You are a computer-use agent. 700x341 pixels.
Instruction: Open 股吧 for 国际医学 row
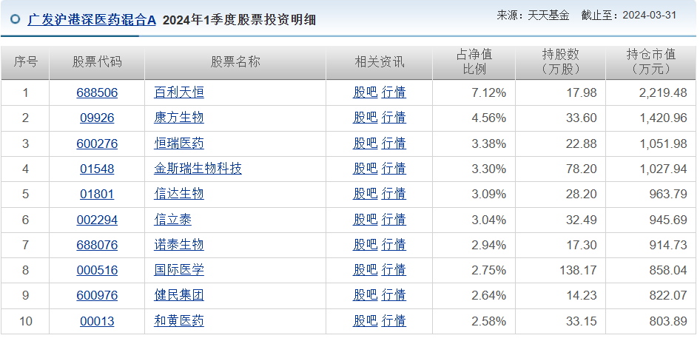(366, 270)
